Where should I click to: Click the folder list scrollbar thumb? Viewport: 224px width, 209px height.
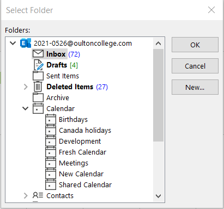click(x=159, y=95)
